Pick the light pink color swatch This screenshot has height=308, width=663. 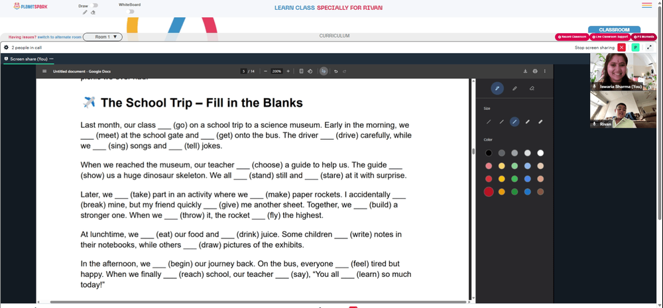tap(489, 166)
